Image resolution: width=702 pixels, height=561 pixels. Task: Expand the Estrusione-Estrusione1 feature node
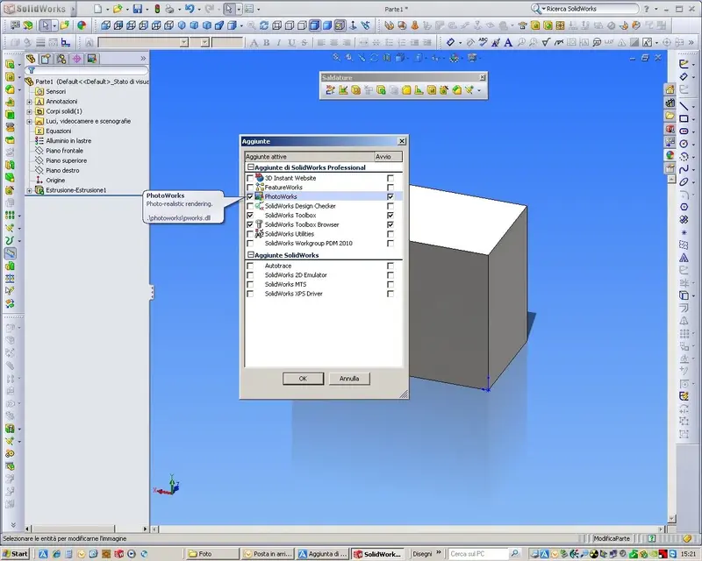[30, 190]
